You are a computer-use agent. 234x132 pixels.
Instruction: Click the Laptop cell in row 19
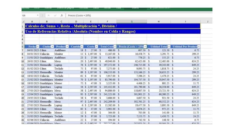point(61,94)
